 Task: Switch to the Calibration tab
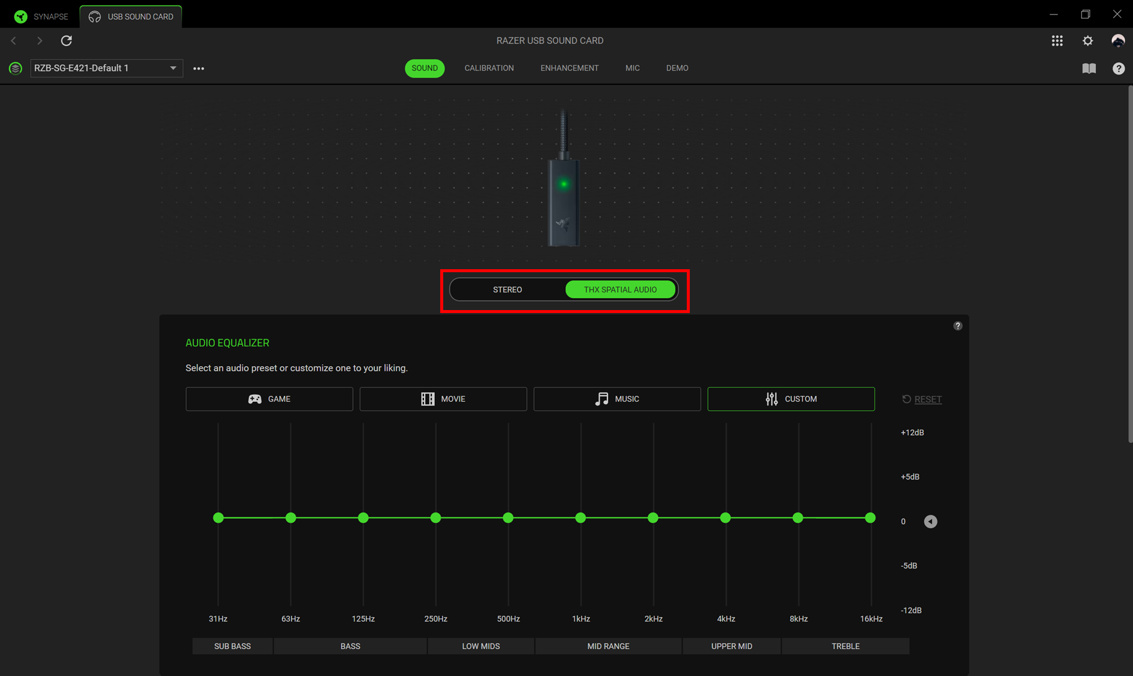coord(488,68)
